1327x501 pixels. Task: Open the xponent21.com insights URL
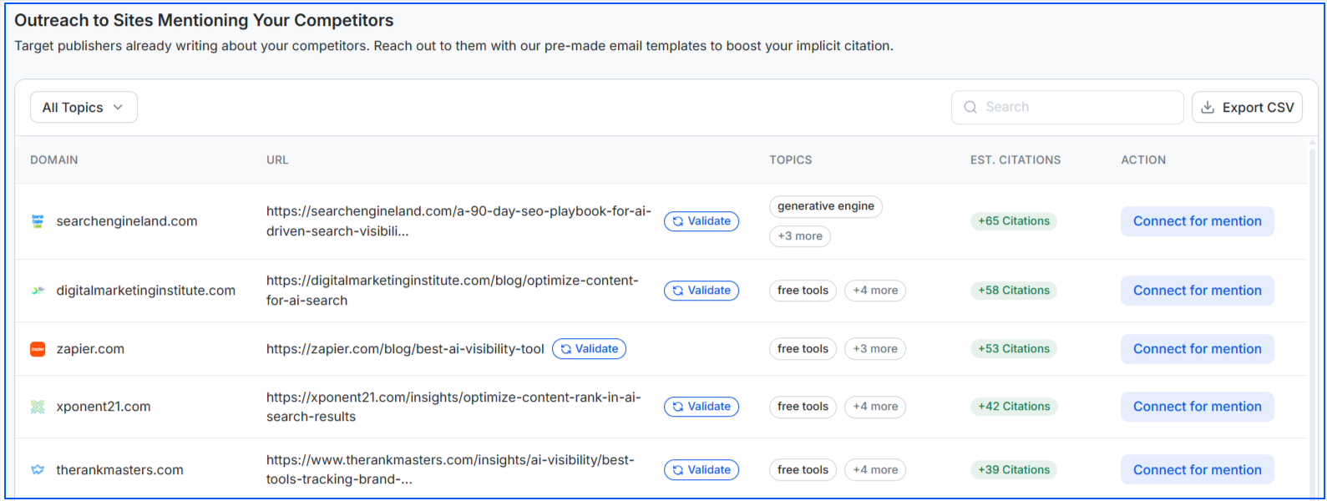(453, 407)
